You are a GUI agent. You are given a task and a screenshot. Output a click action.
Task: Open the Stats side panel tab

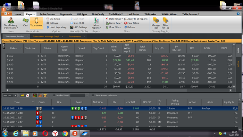4,46
